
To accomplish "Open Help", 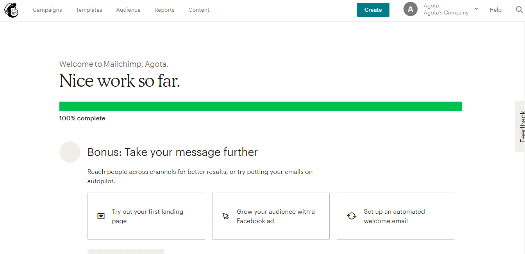I will (495, 10).
